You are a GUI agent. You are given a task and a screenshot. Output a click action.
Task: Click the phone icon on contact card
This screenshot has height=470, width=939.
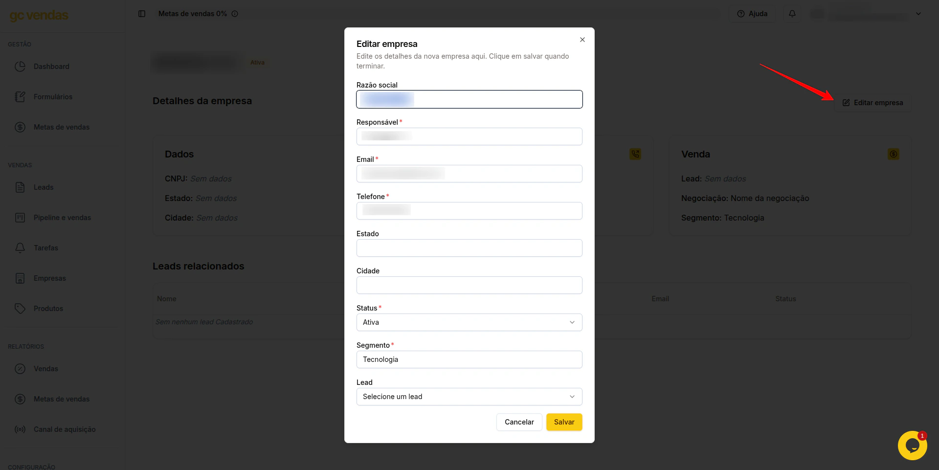click(635, 154)
